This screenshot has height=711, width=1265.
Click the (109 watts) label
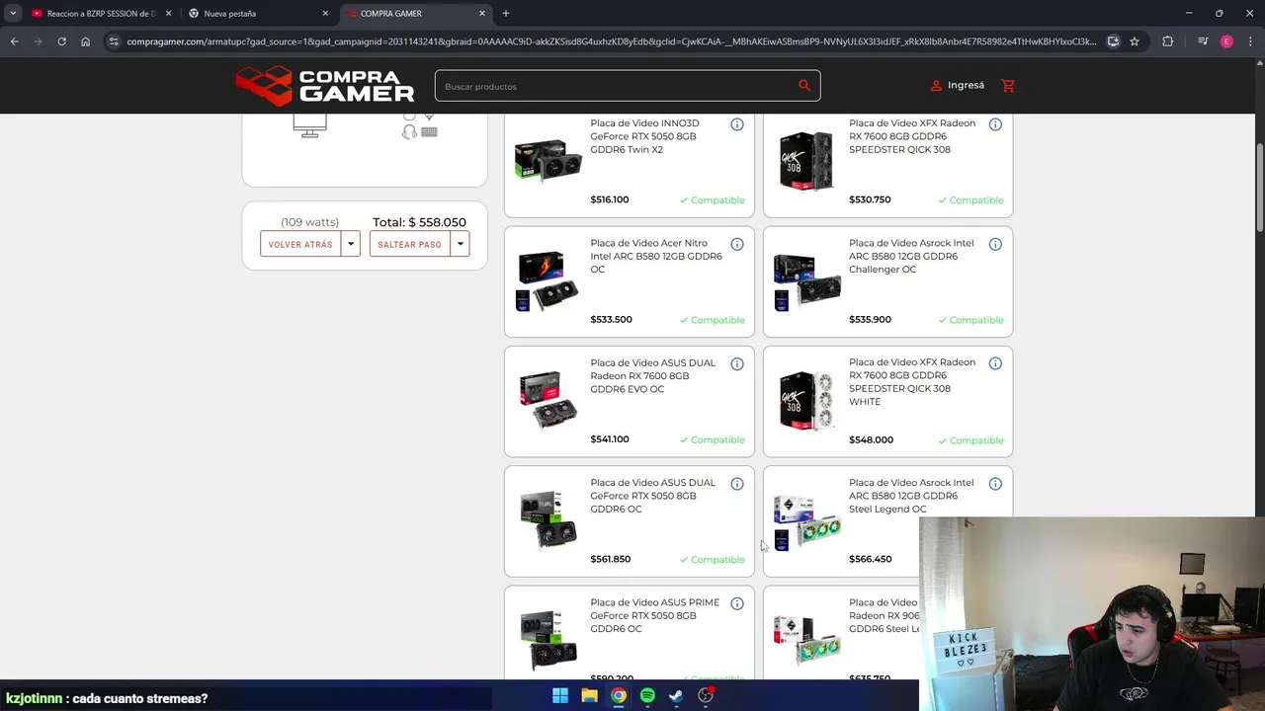(309, 222)
